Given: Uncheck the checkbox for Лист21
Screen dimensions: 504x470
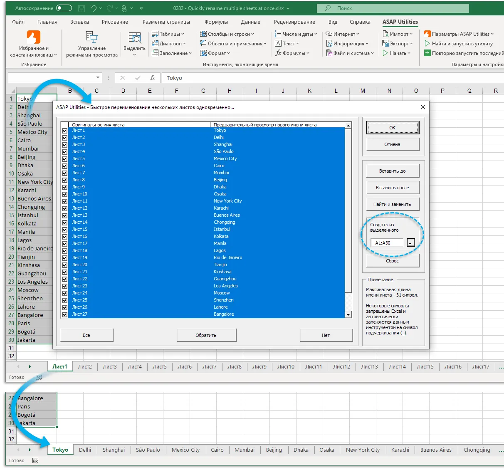Looking at the screenshot, I should (x=64, y=272).
